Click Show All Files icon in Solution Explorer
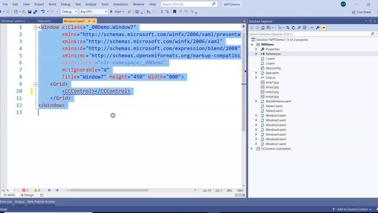This screenshot has height=213, width=378. [x=305, y=28]
